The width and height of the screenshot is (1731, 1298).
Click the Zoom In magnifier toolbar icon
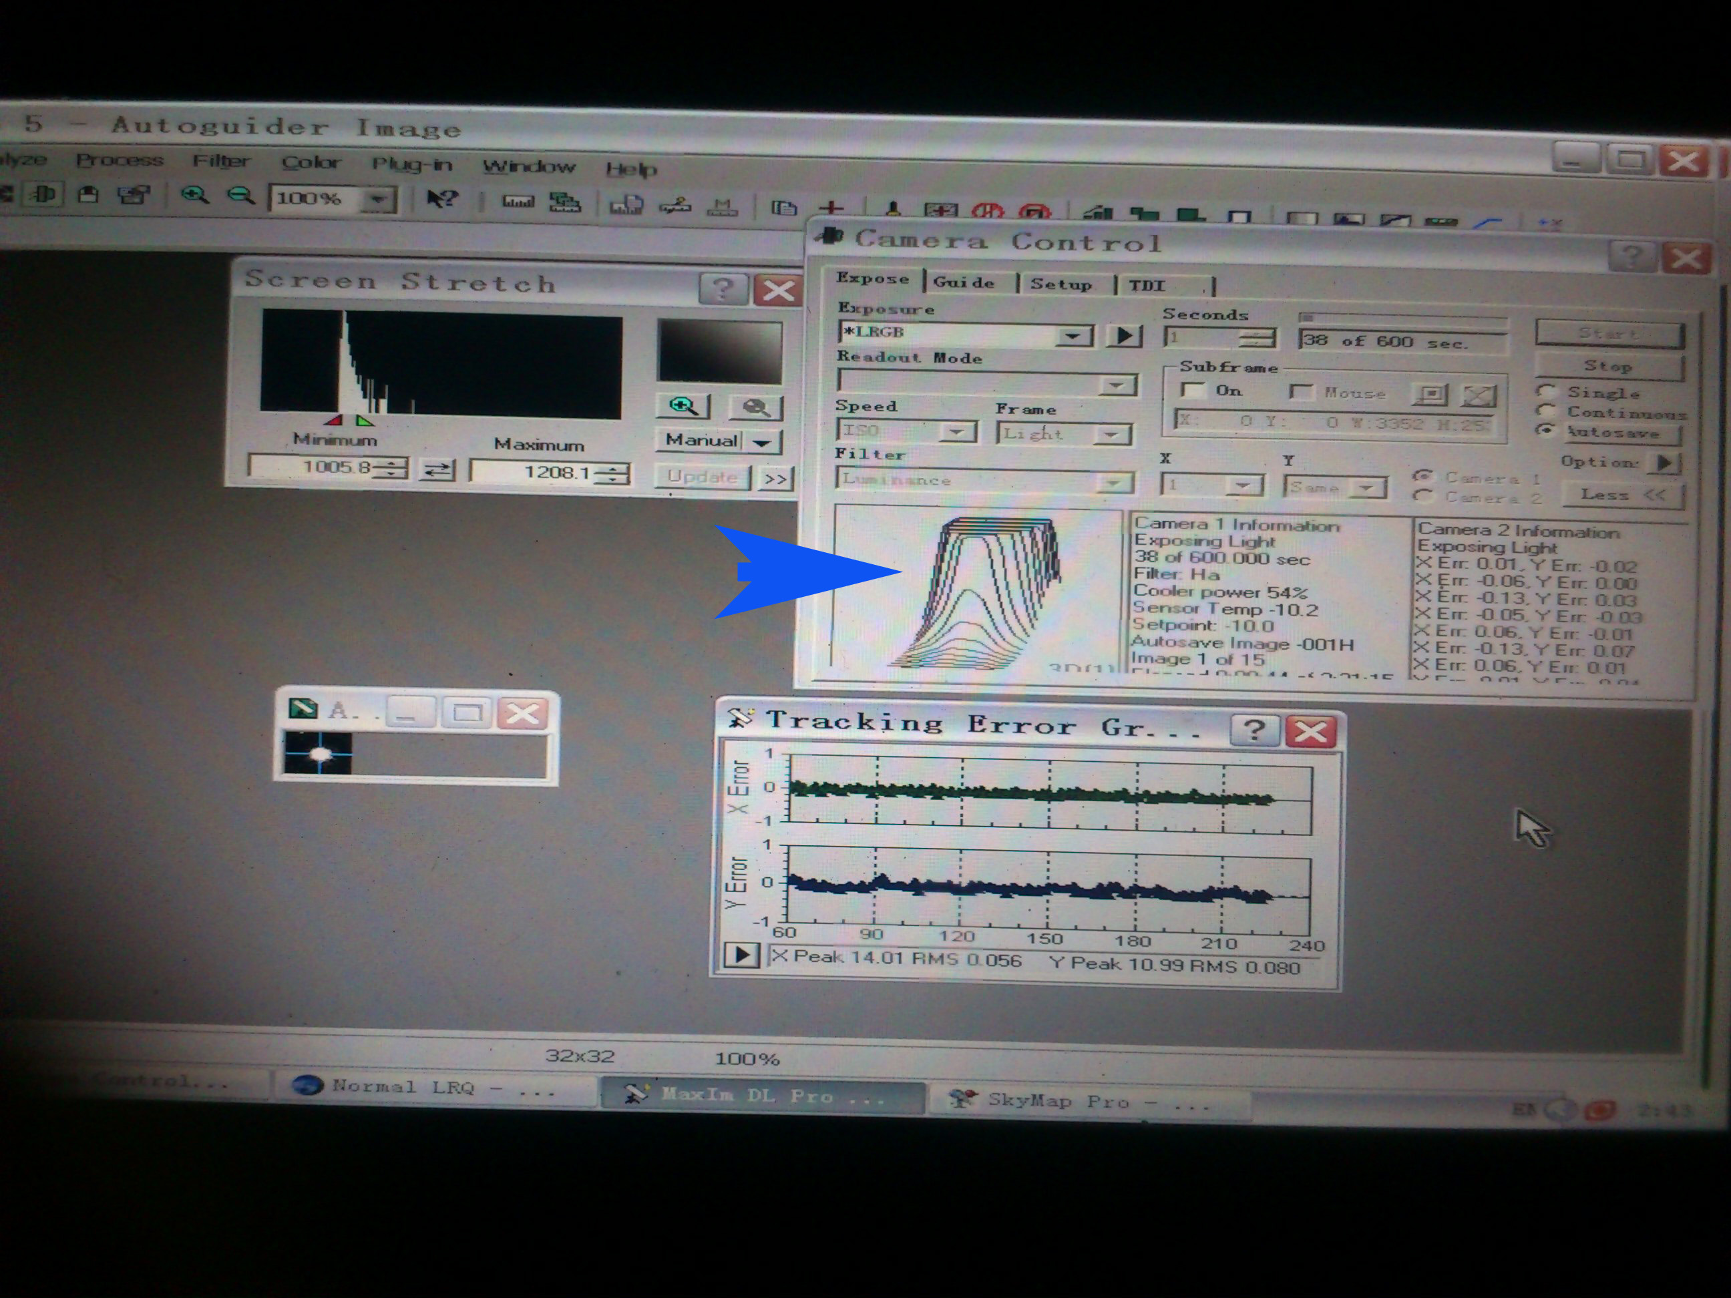[x=194, y=195]
